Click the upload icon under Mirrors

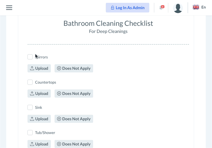pos(32,68)
